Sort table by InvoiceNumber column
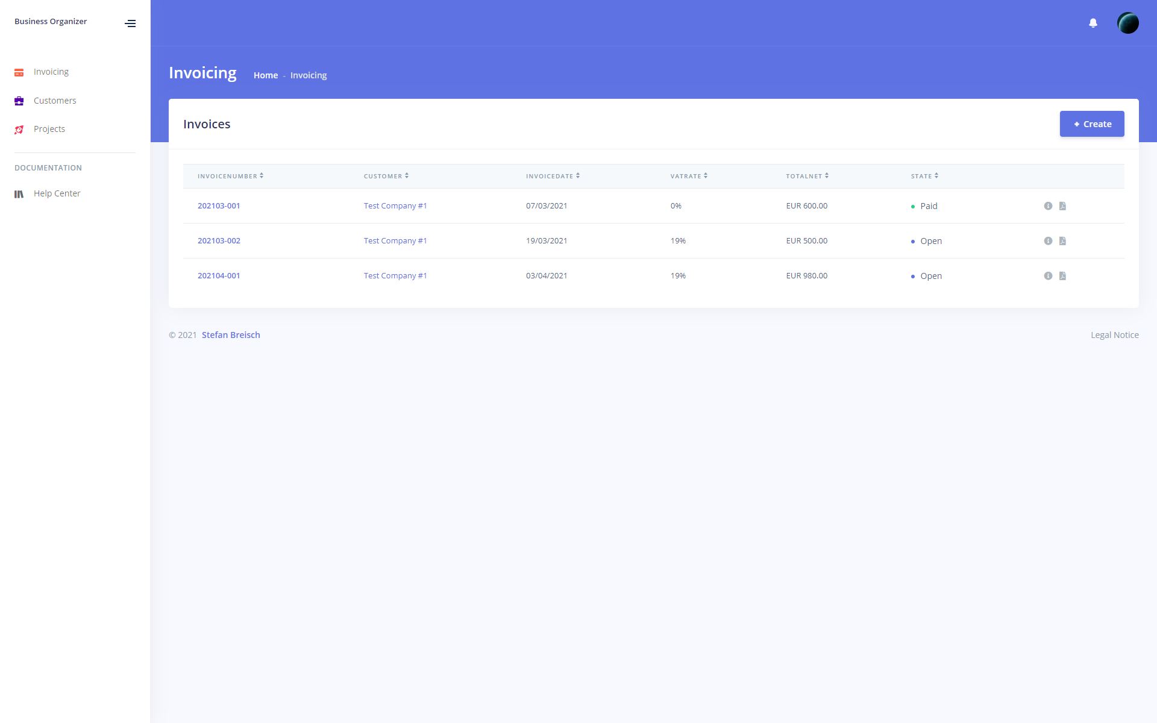Image resolution: width=1157 pixels, height=723 pixels. pyautogui.click(x=230, y=176)
